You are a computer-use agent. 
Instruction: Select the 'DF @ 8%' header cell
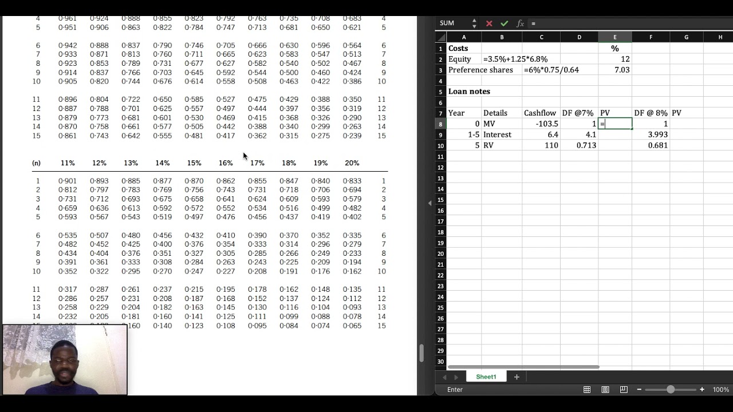651,113
